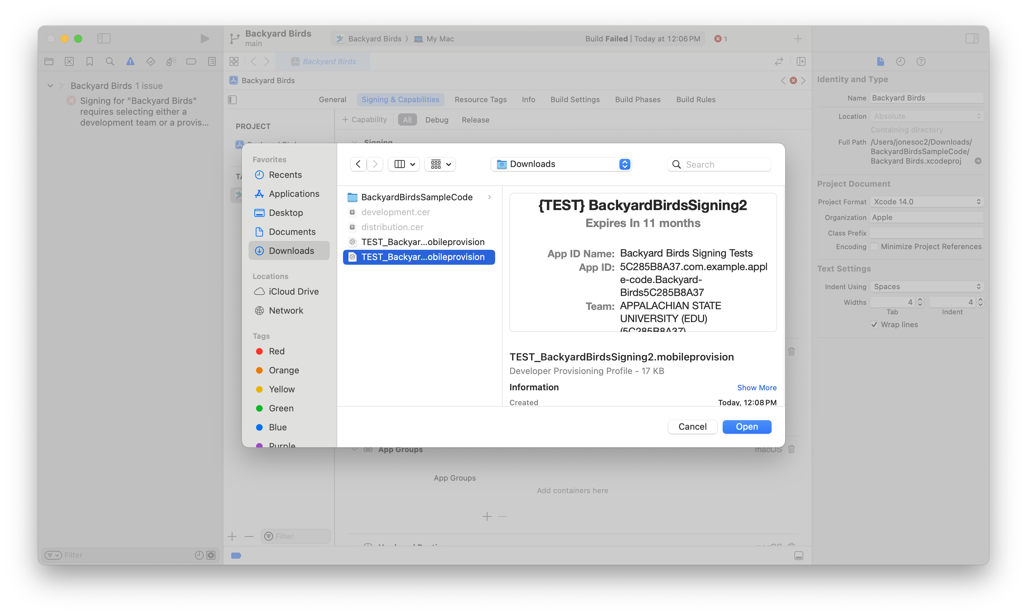Open the Breakpoint navigator icon

[x=191, y=61]
